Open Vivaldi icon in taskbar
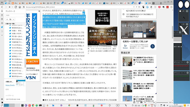The height and width of the screenshot is (107, 190). click(x=29, y=105)
